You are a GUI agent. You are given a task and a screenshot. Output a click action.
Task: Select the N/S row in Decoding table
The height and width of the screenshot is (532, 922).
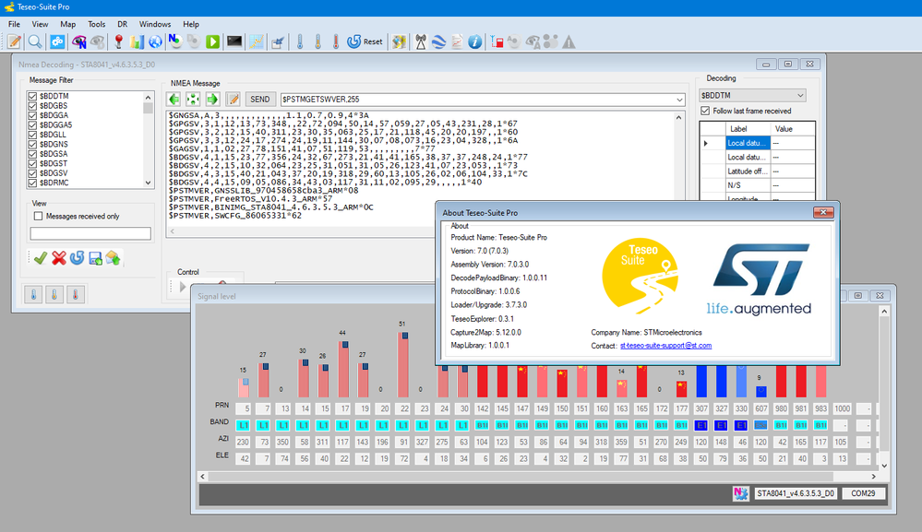[x=757, y=185]
